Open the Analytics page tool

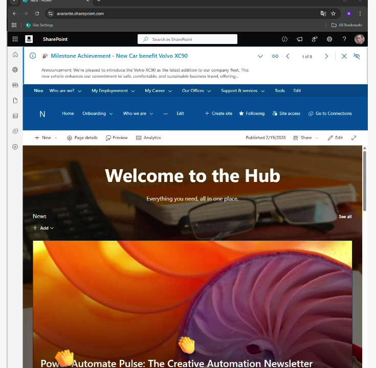coord(148,138)
